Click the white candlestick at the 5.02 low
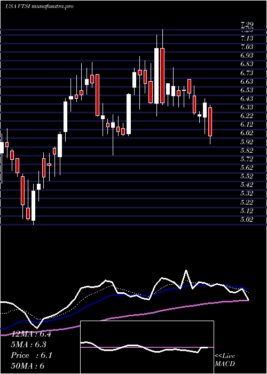The width and height of the screenshot is (267, 374). tap(33, 205)
